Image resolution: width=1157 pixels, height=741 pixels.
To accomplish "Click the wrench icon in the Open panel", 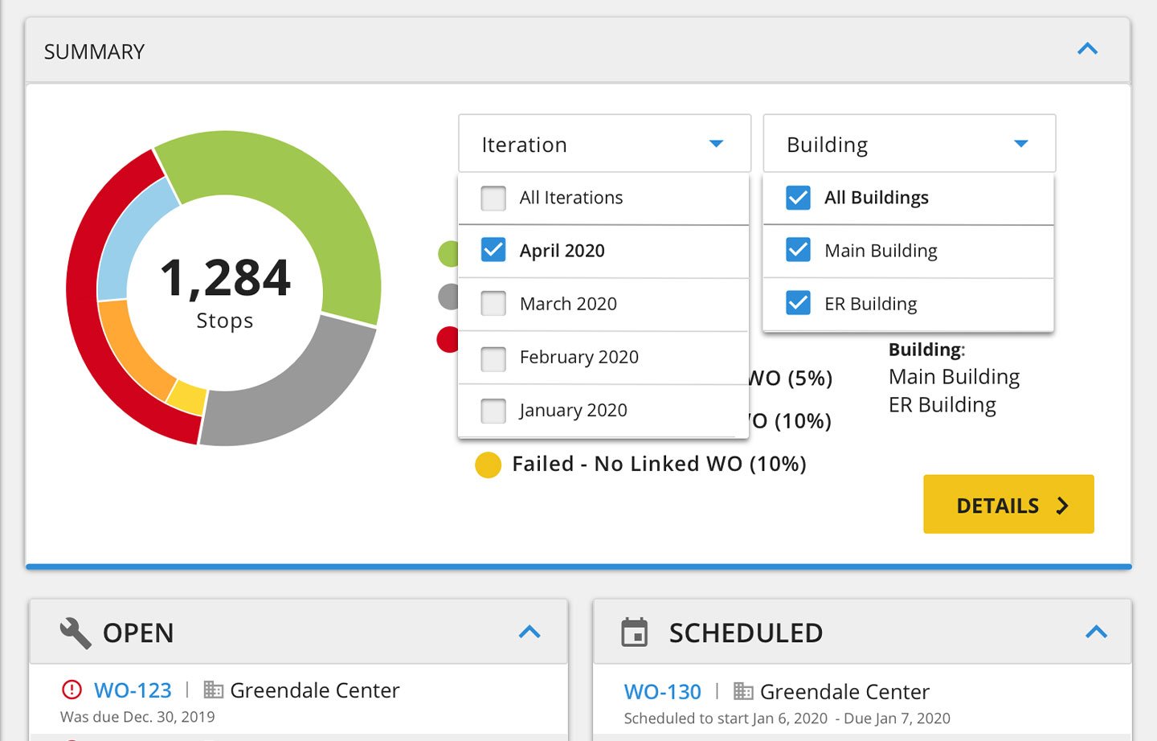I will (76, 633).
